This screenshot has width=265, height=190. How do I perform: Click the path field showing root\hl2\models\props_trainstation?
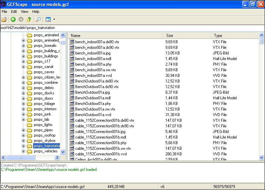132,28
